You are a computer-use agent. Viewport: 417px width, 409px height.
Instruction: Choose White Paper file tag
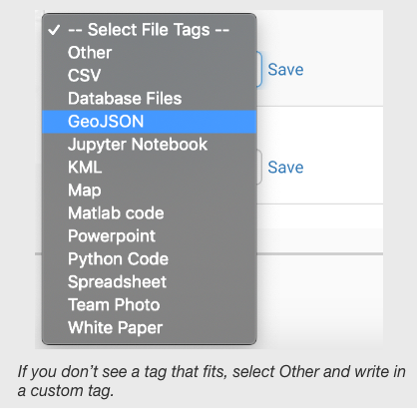149,328
